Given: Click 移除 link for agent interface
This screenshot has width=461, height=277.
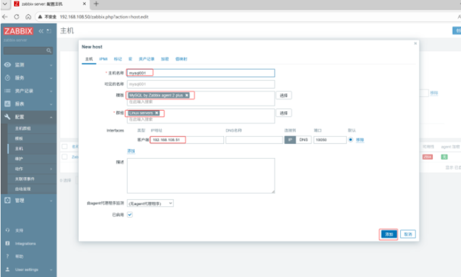Looking at the screenshot, I should click(x=360, y=140).
